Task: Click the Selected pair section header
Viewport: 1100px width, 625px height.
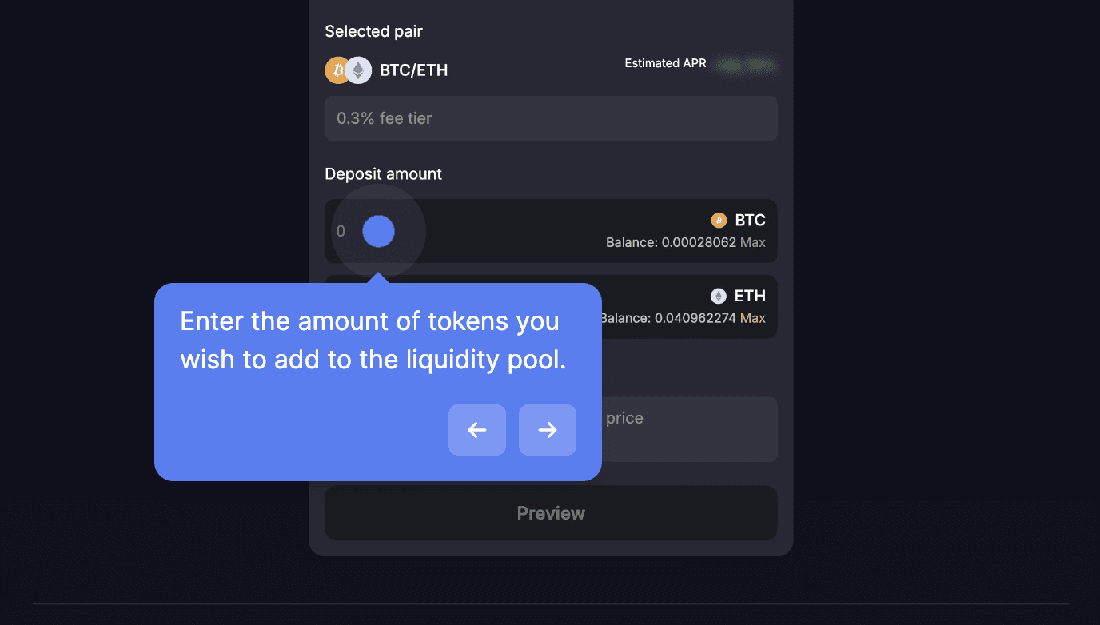Action: click(373, 31)
